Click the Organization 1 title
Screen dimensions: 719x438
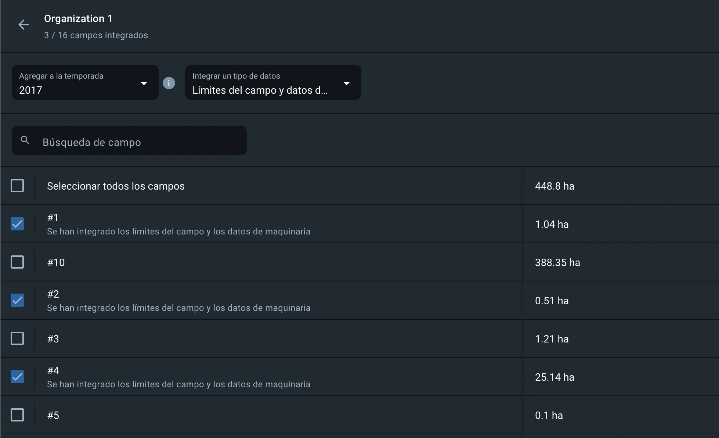point(78,19)
